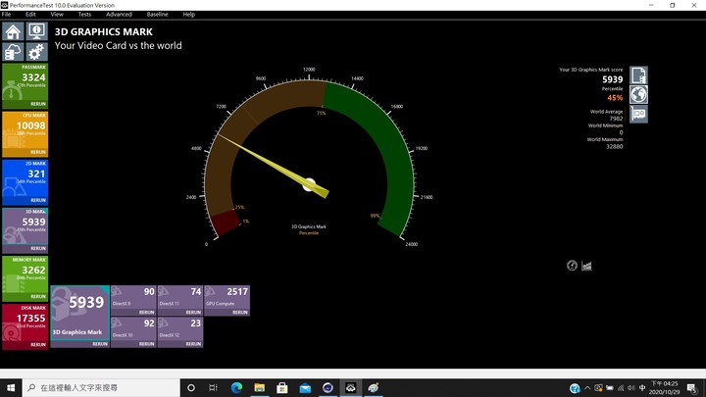Rerun the Memory Mark test
The width and height of the screenshot is (706, 397).
click(38, 297)
